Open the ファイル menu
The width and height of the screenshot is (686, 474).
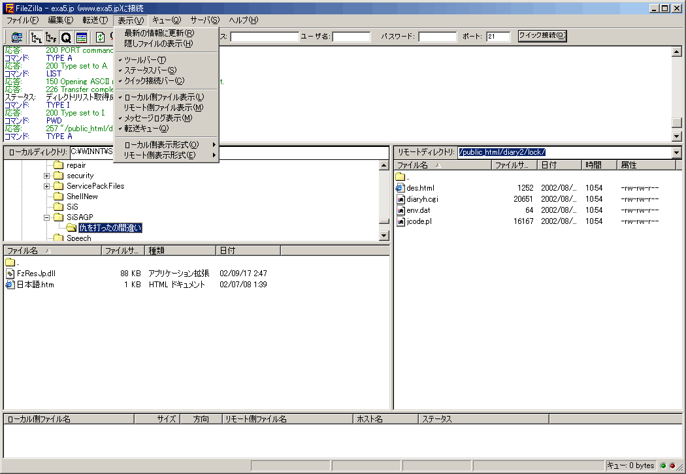[23, 20]
